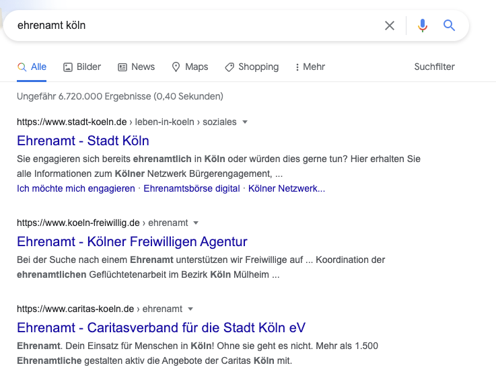Open the Maps results tab
The height and width of the screenshot is (380, 496).
(x=190, y=67)
